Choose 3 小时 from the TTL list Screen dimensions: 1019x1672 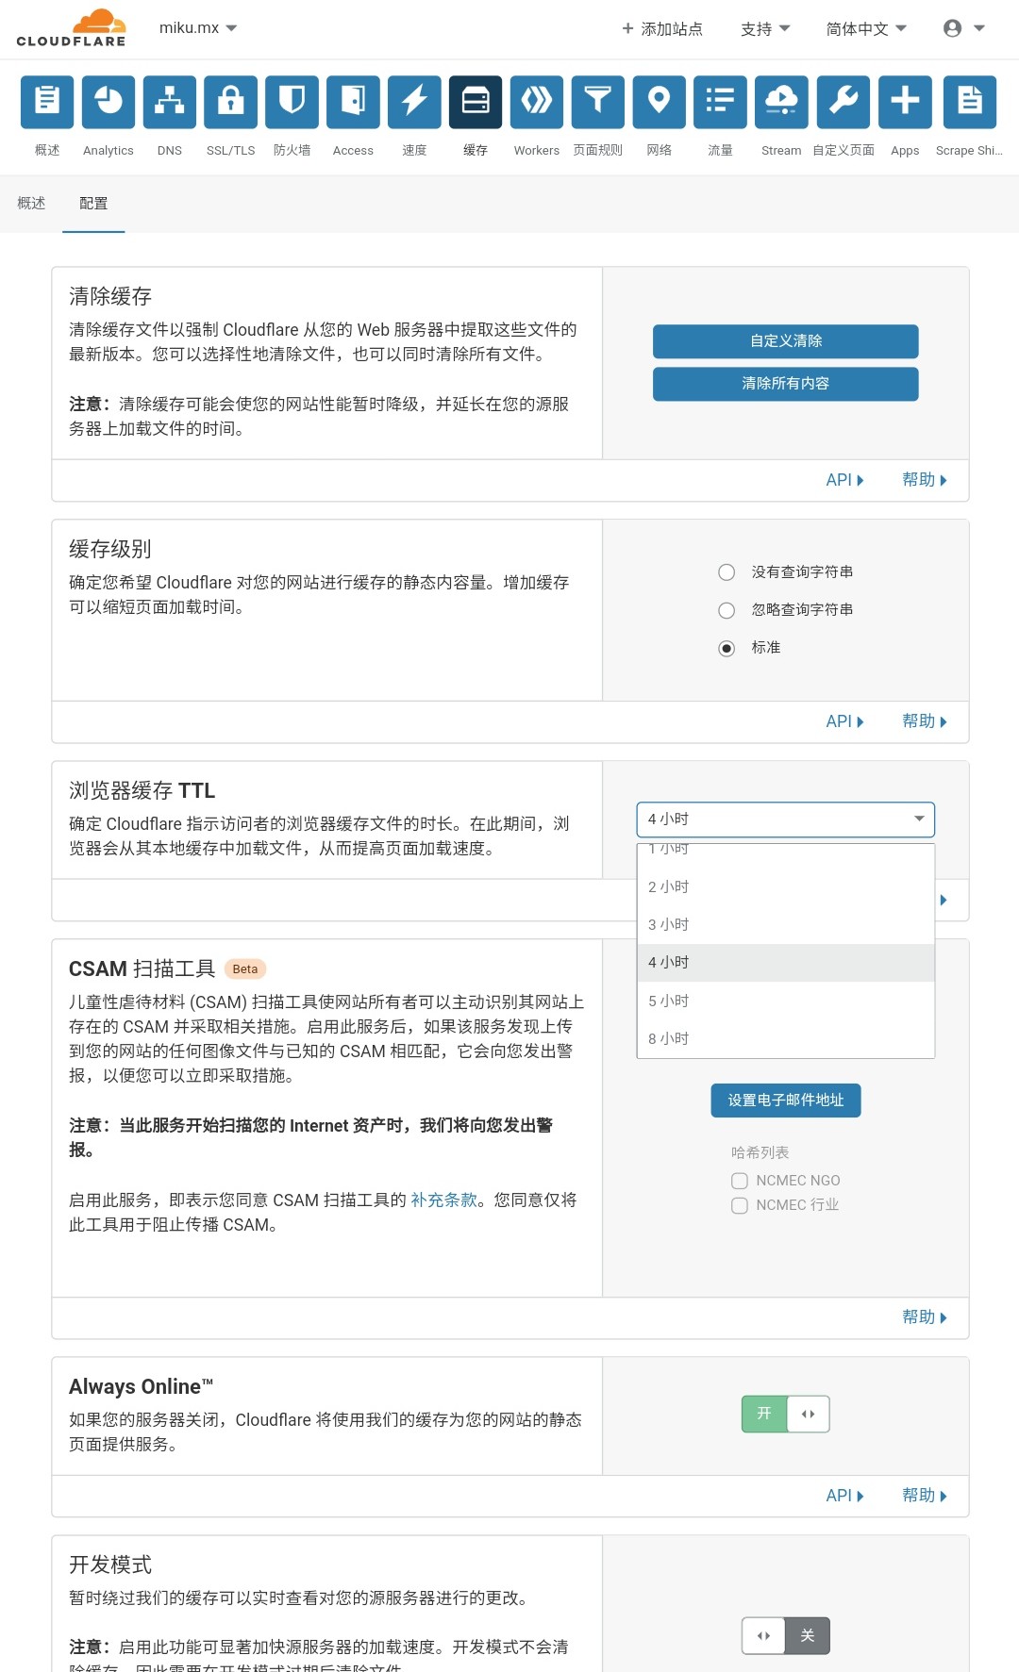coord(786,925)
